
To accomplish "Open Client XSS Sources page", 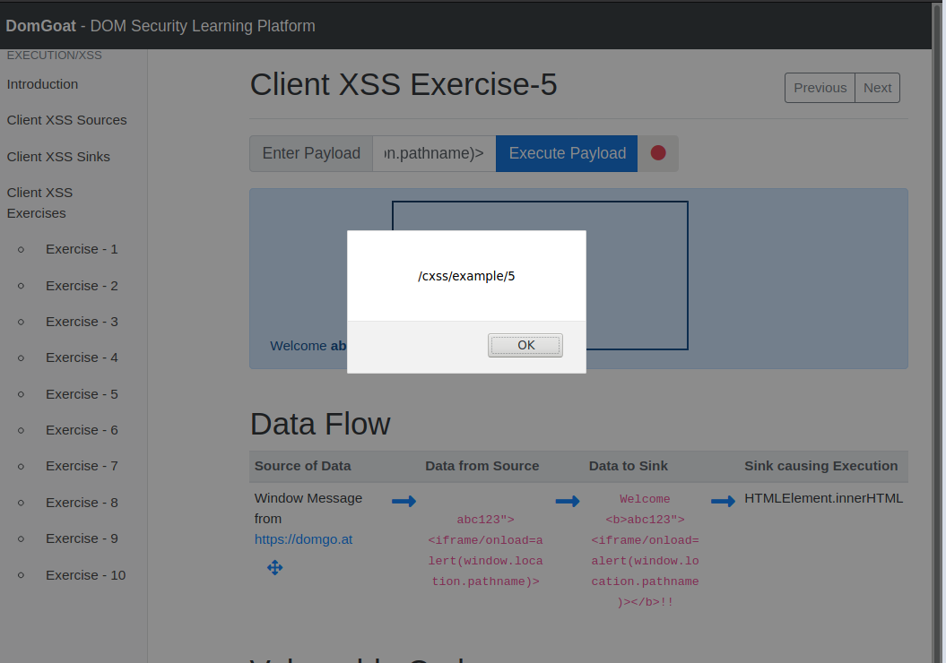I will tap(66, 120).
